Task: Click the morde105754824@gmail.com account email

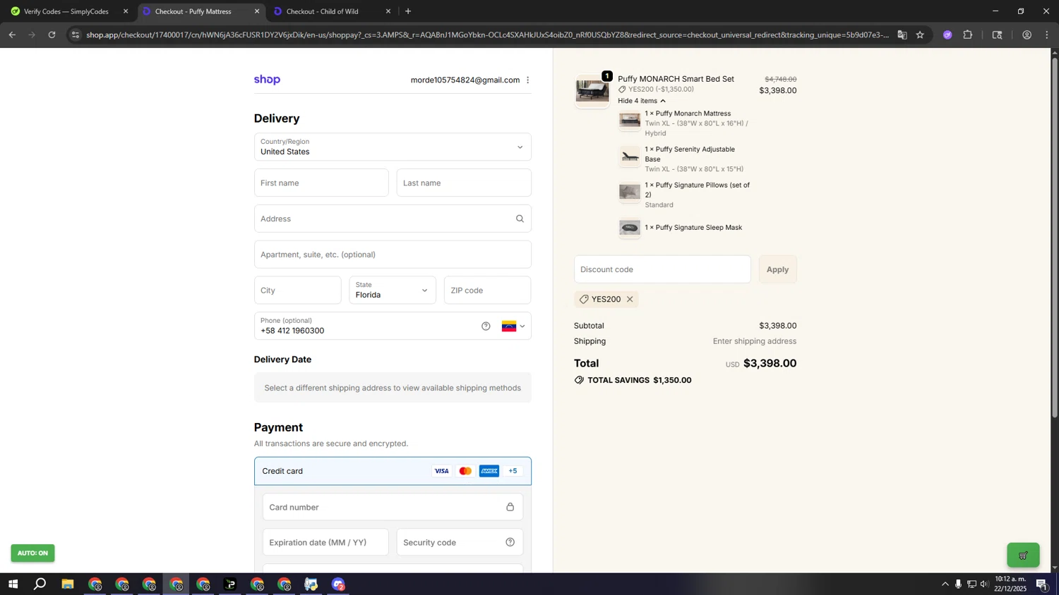Action: pos(465,80)
